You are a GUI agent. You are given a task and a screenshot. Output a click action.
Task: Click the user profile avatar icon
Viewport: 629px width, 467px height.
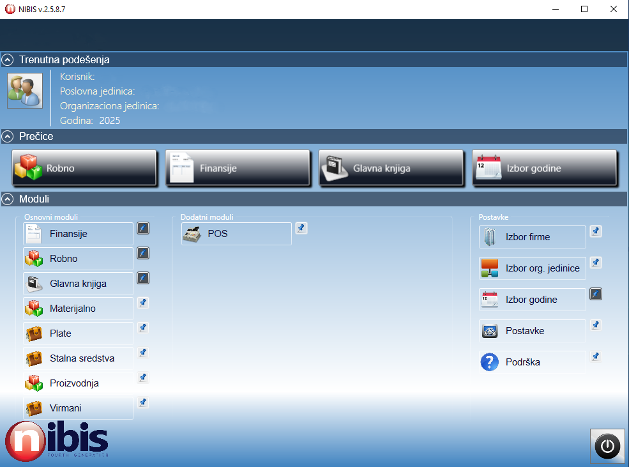click(x=25, y=91)
